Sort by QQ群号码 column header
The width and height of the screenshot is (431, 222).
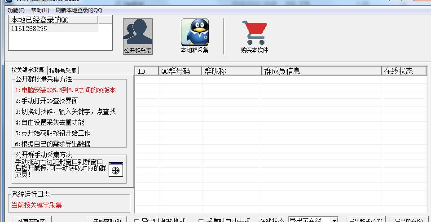point(180,71)
